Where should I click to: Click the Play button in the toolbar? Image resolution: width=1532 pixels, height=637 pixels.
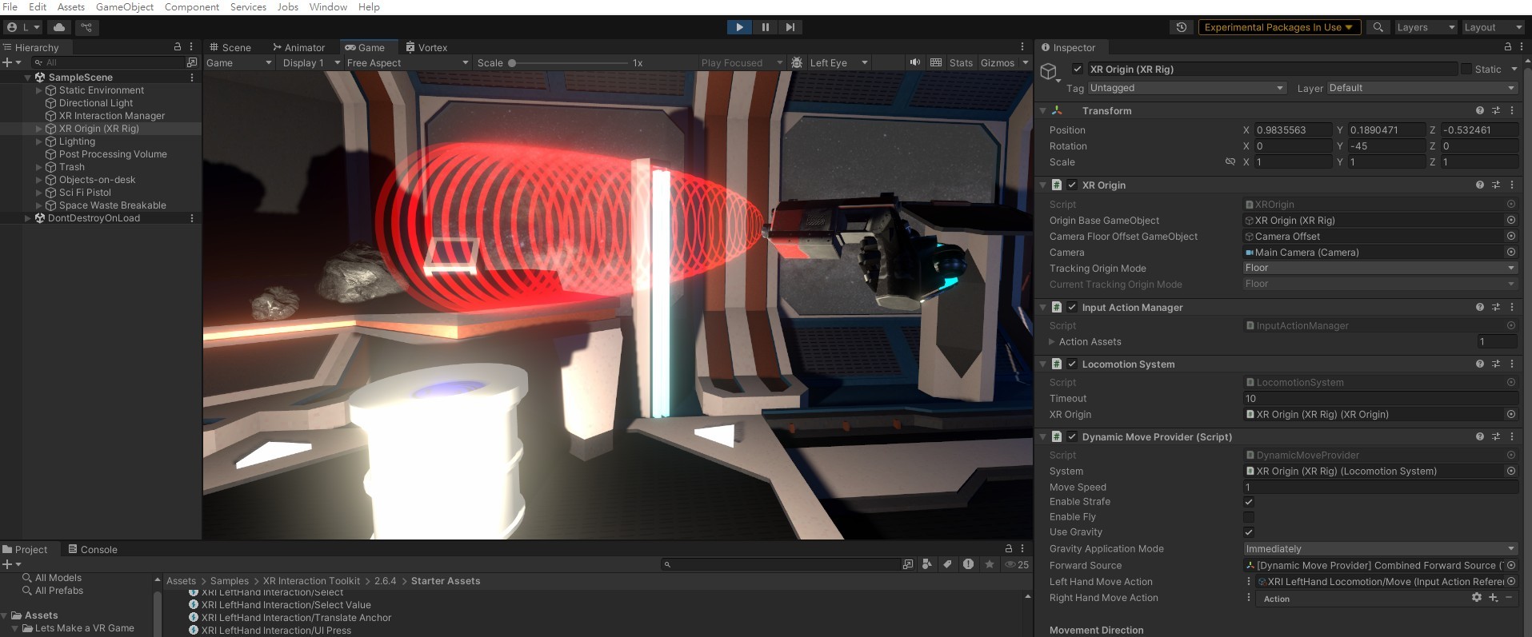[739, 27]
